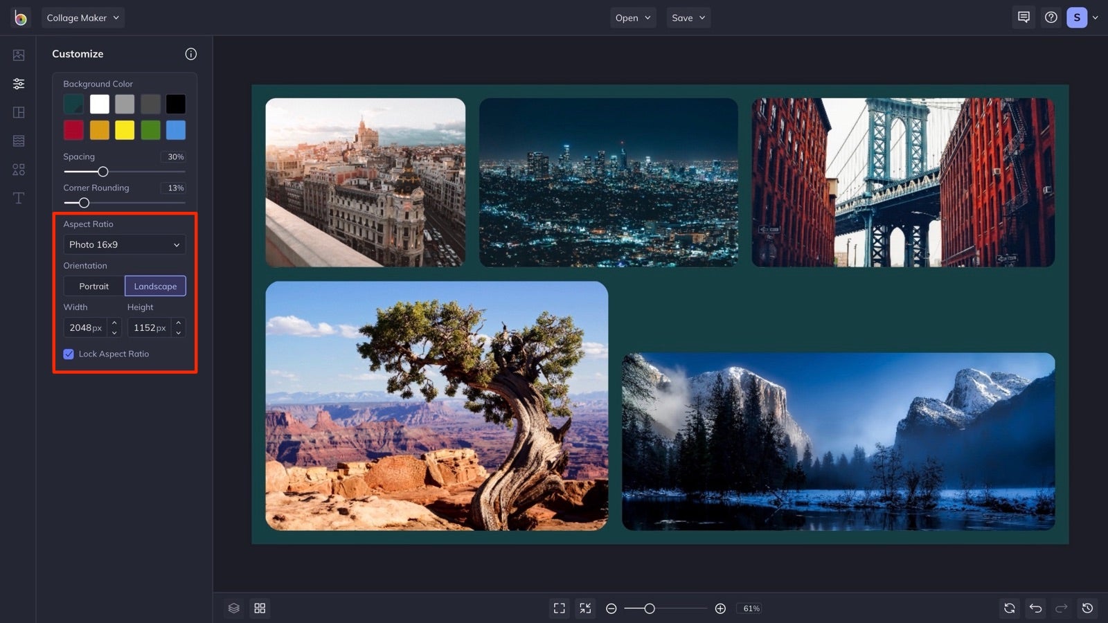The image size is (1108, 623).
Task: Enable the Lock Aspect Ratio checkbox
Action: (x=69, y=354)
